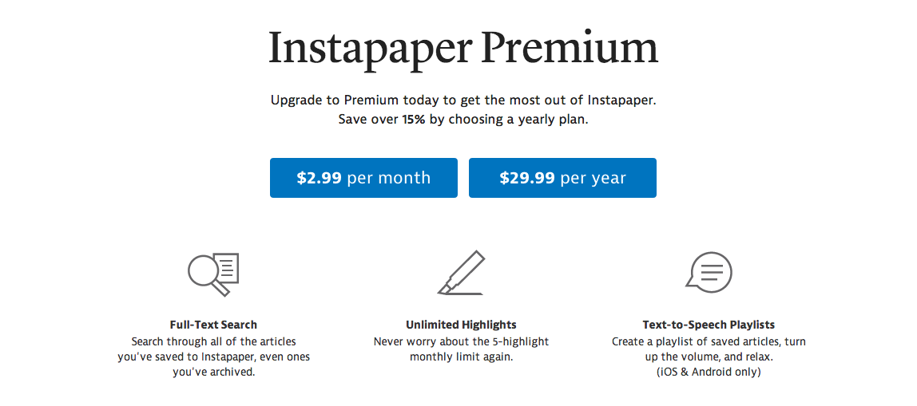Screen dimensions: 917x406
Task: Click the word "Premium" in the large title
Action: coord(570,49)
